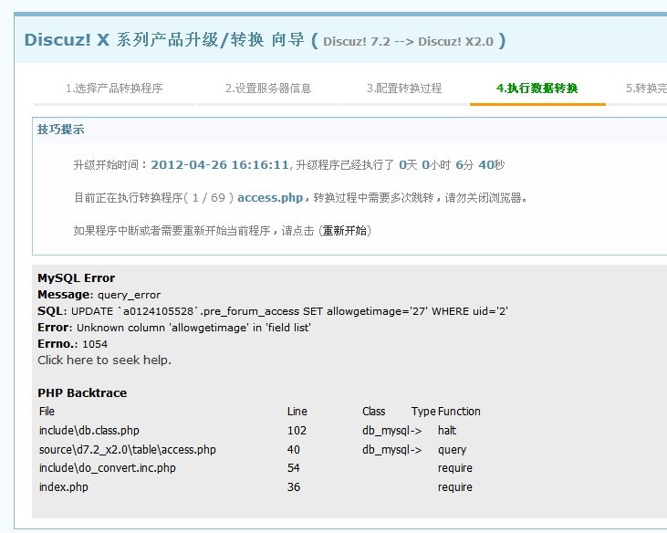The width and height of the screenshot is (667, 533).
Task: Click the db_mysql-> class in query row
Action: click(x=392, y=450)
